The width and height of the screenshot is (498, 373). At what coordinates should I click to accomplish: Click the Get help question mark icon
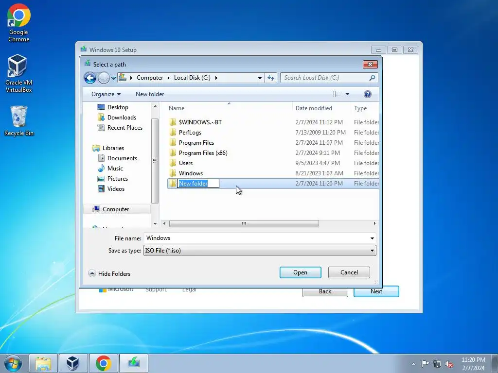[368, 94]
